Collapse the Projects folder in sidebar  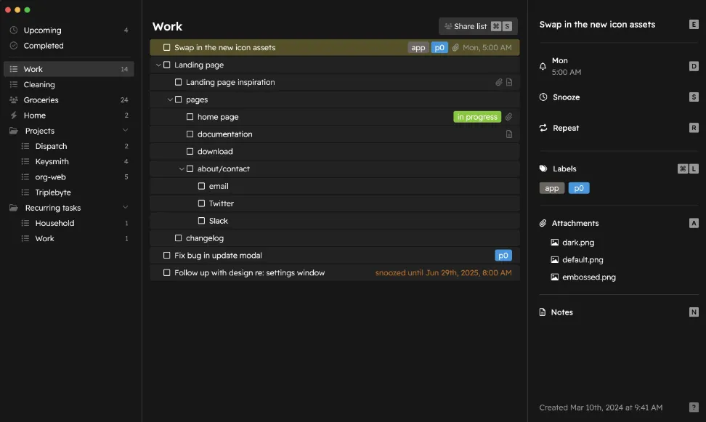tap(125, 131)
